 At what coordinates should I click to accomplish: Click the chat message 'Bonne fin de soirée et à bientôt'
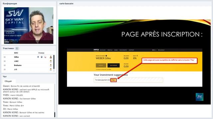click(25, 86)
